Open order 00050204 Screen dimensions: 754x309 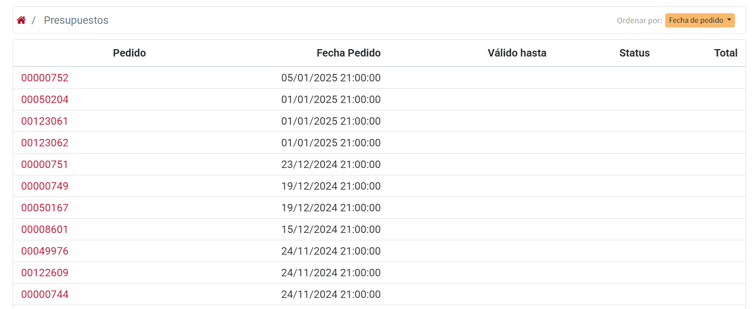(45, 99)
